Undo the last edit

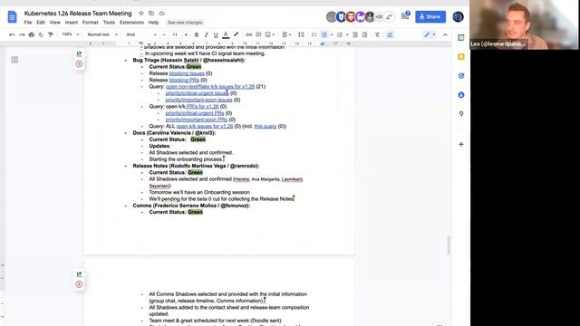pyautogui.click(x=12, y=34)
